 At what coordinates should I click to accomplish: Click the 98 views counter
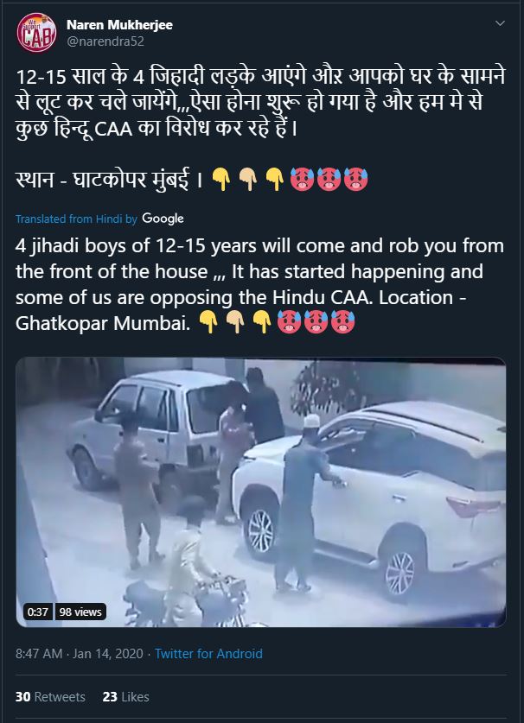tap(80, 612)
